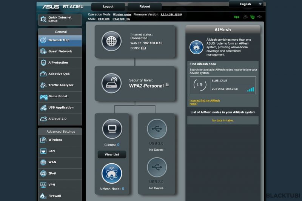Open Adaptive QoS menu item
The image size is (302, 201).
[x=60, y=74]
